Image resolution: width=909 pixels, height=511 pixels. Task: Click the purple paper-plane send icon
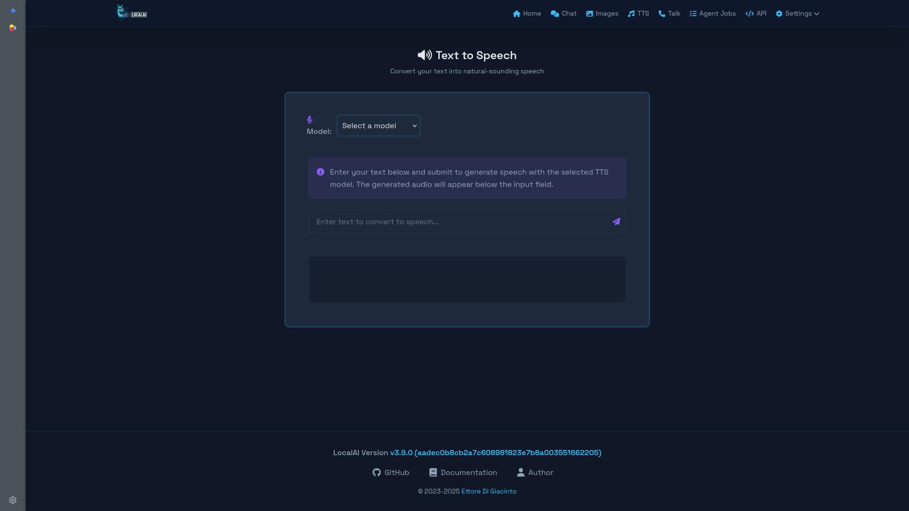pyautogui.click(x=616, y=221)
